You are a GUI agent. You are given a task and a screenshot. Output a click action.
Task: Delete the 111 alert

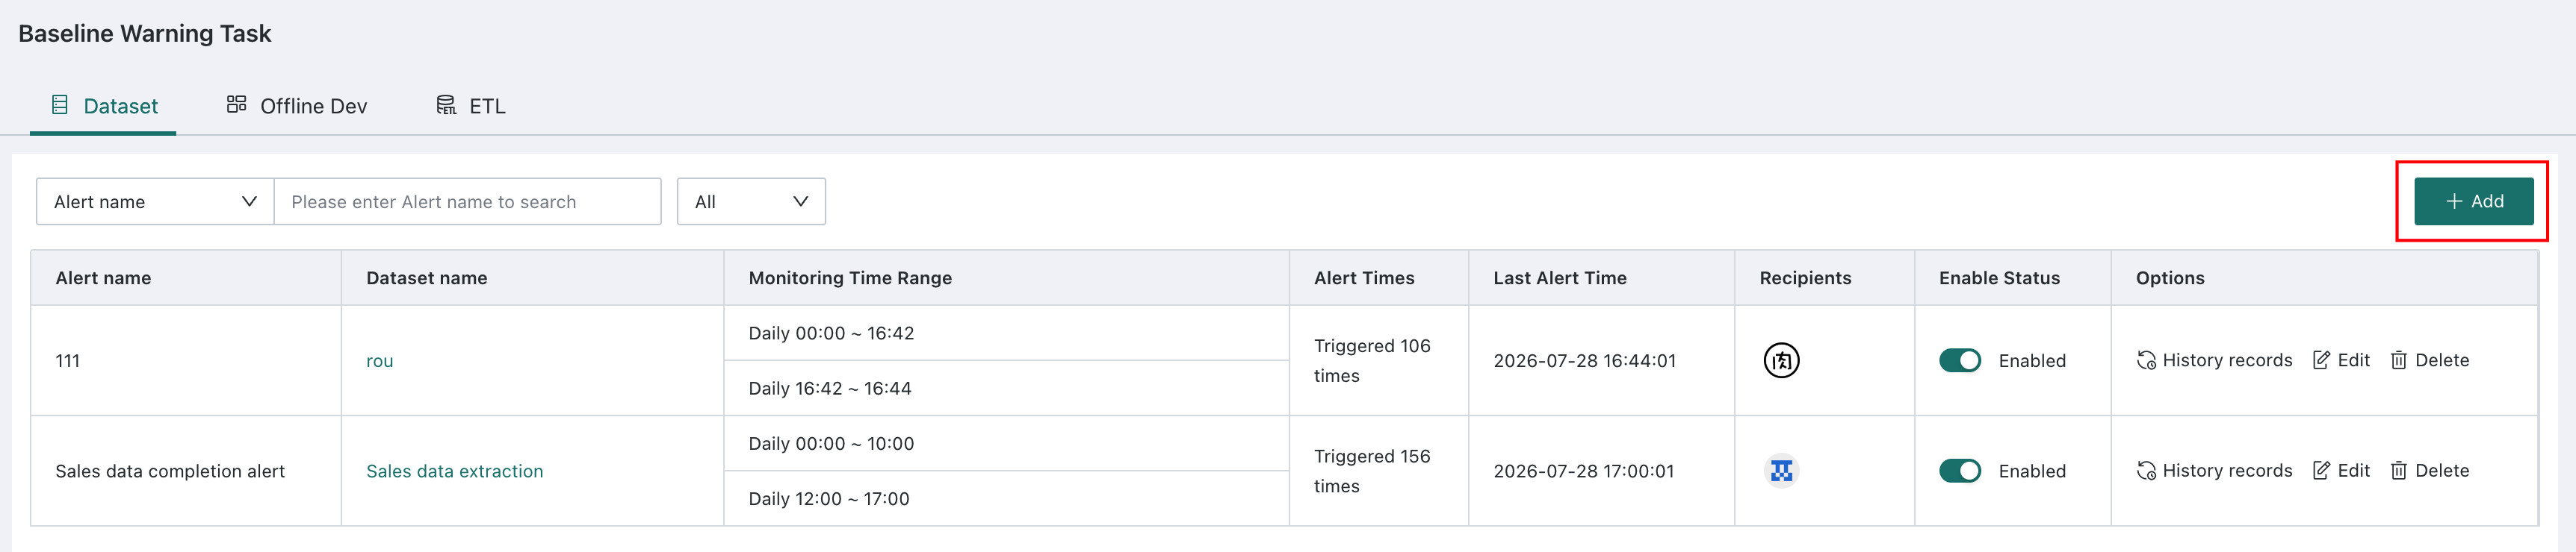pyautogui.click(x=2429, y=360)
